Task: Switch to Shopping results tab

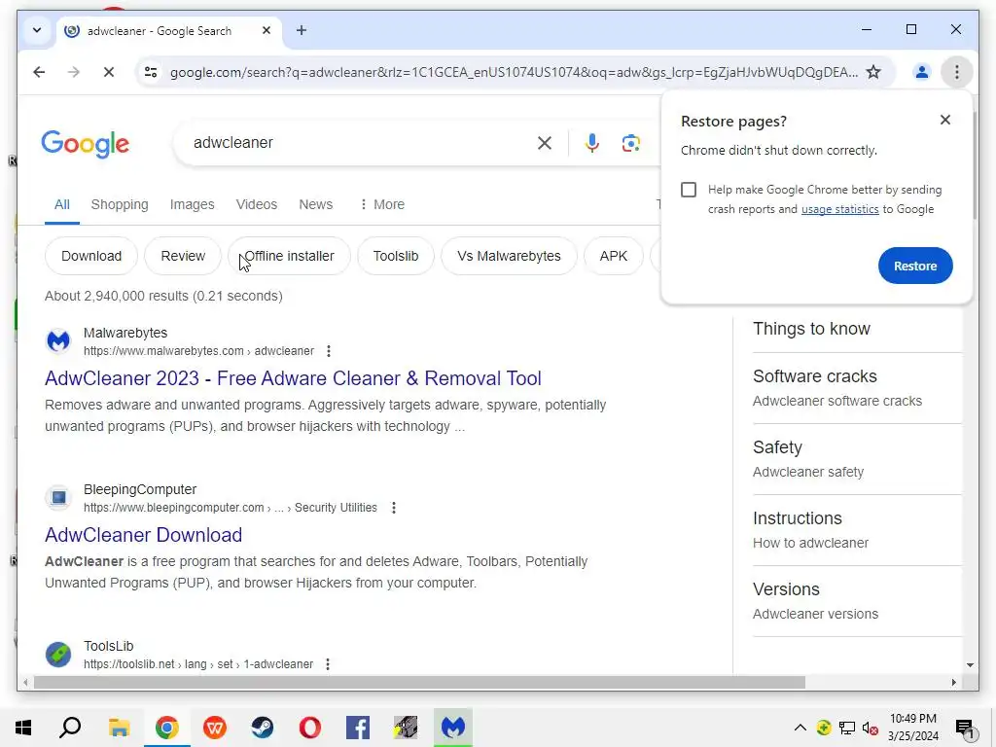Action: [x=120, y=204]
